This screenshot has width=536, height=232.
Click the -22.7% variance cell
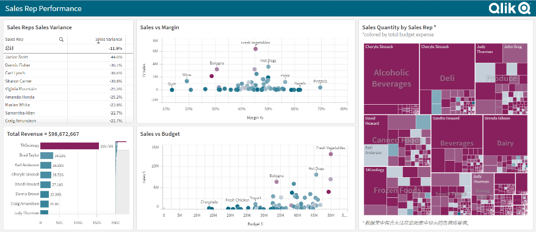[x=116, y=113]
